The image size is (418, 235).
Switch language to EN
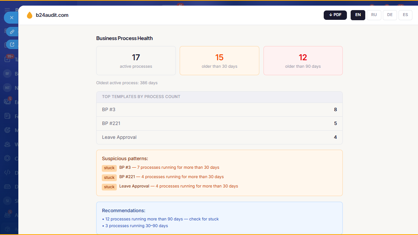358,15
